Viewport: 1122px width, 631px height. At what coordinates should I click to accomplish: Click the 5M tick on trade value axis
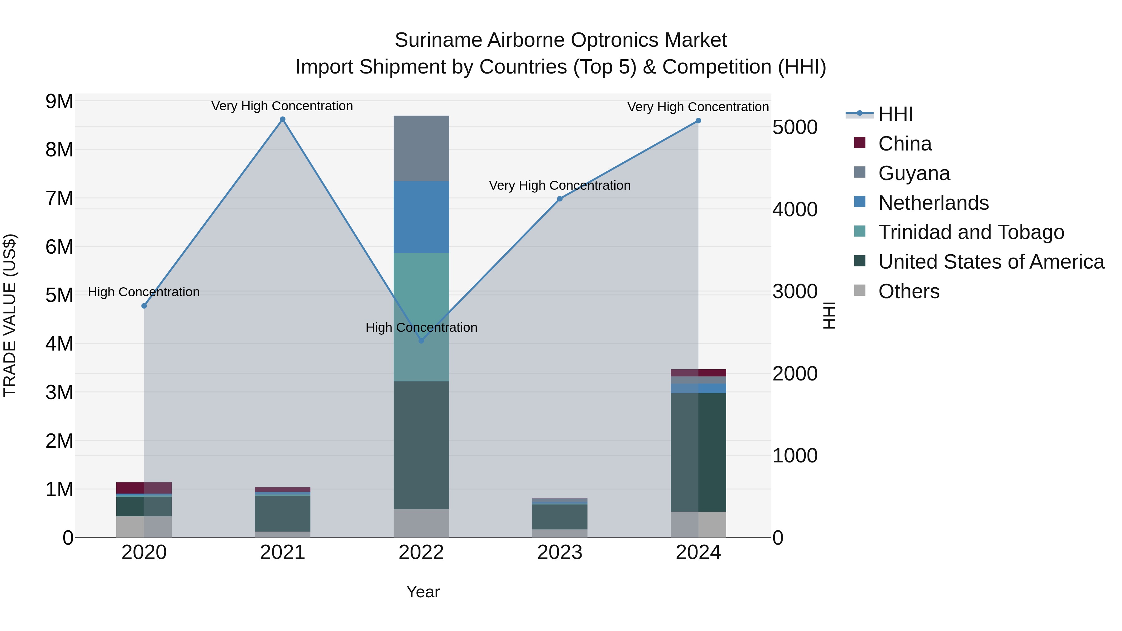click(x=59, y=295)
